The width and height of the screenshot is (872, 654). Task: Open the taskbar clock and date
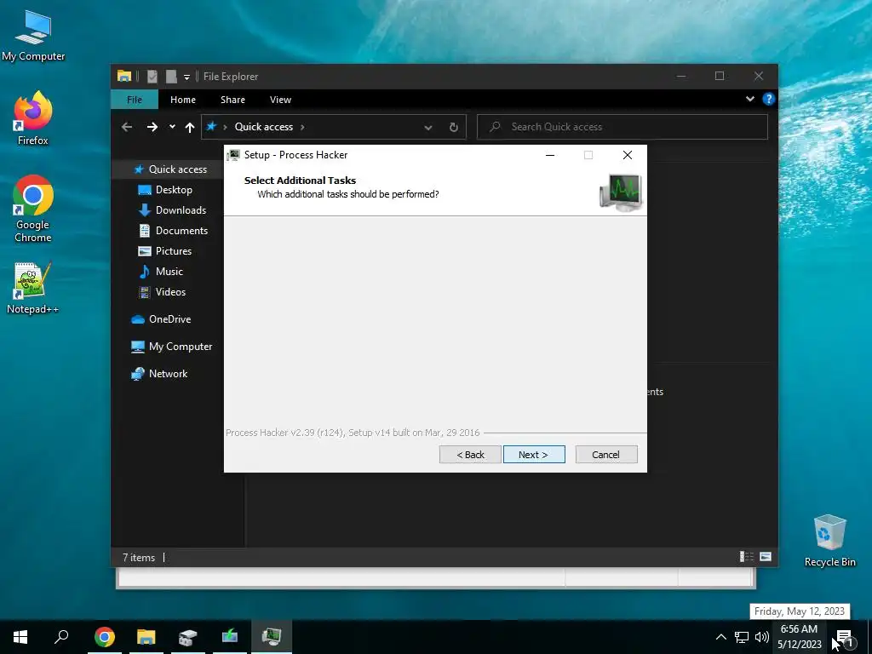(x=799, y=637)
